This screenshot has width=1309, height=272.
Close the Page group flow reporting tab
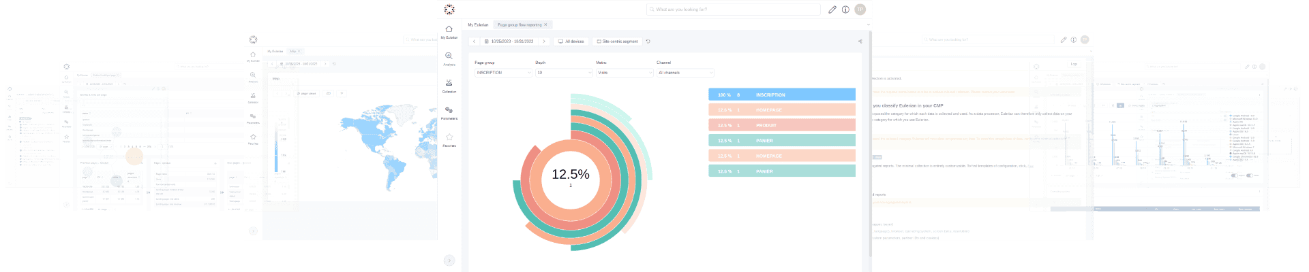coord(545,24)
